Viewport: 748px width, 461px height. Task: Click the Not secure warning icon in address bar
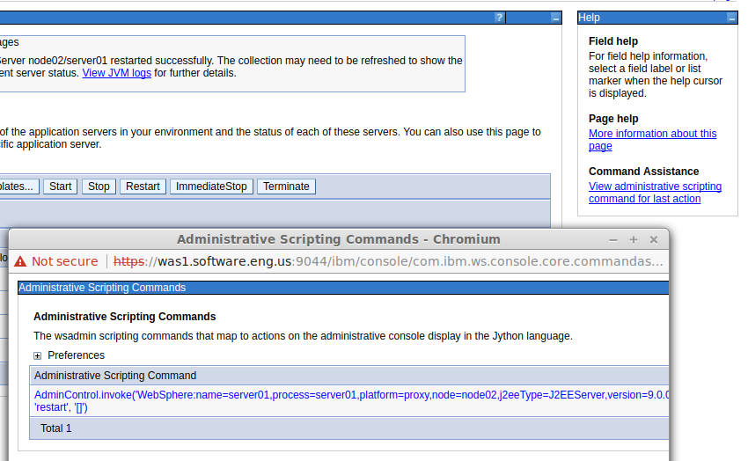20,261
